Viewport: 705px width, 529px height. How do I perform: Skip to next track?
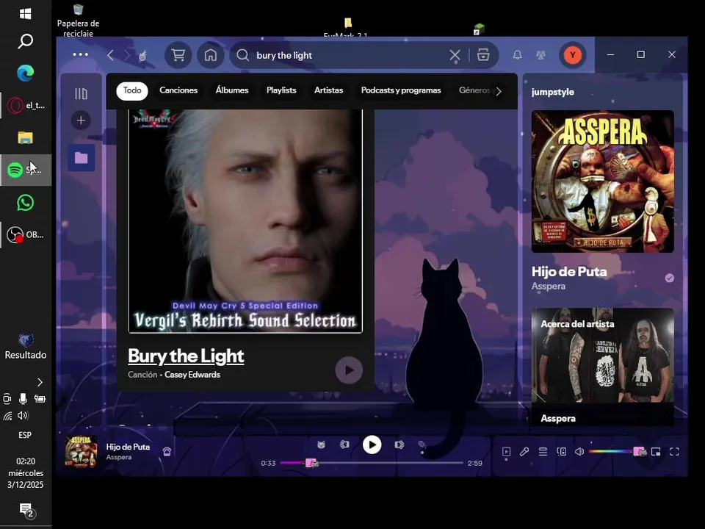(399, 445)
